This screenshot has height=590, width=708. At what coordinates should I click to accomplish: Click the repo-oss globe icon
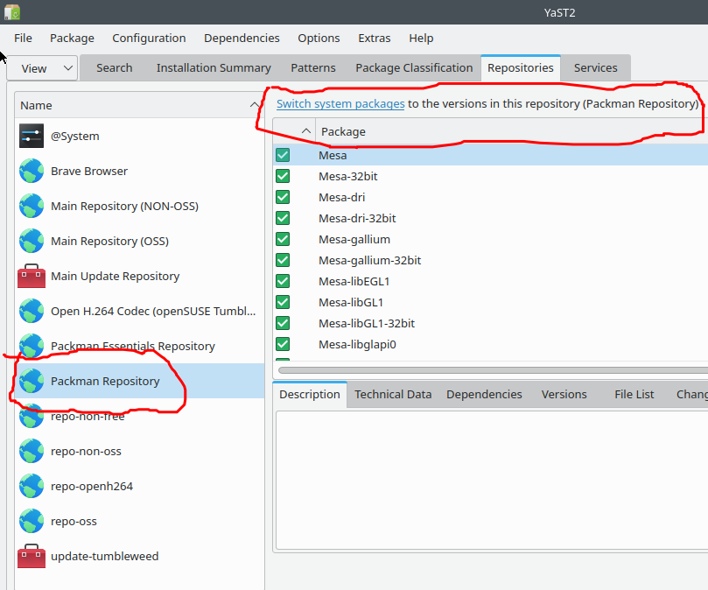tap(31, 521)
